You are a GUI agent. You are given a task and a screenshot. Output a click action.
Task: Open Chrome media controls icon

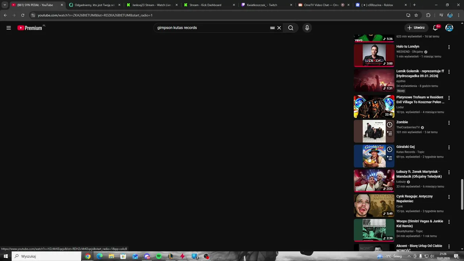pos(441,15)
